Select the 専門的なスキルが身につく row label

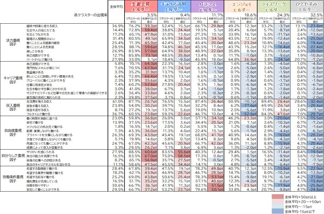pyautogui.click(x=43, y=68)
